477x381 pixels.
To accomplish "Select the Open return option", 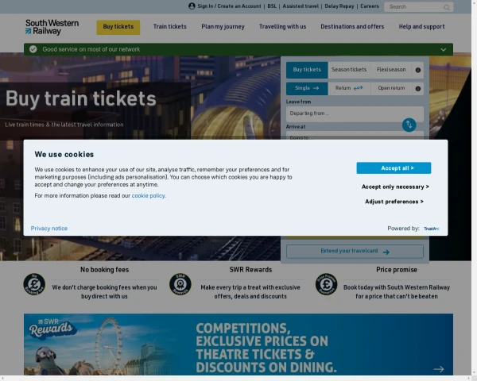I will click(391, 88).
